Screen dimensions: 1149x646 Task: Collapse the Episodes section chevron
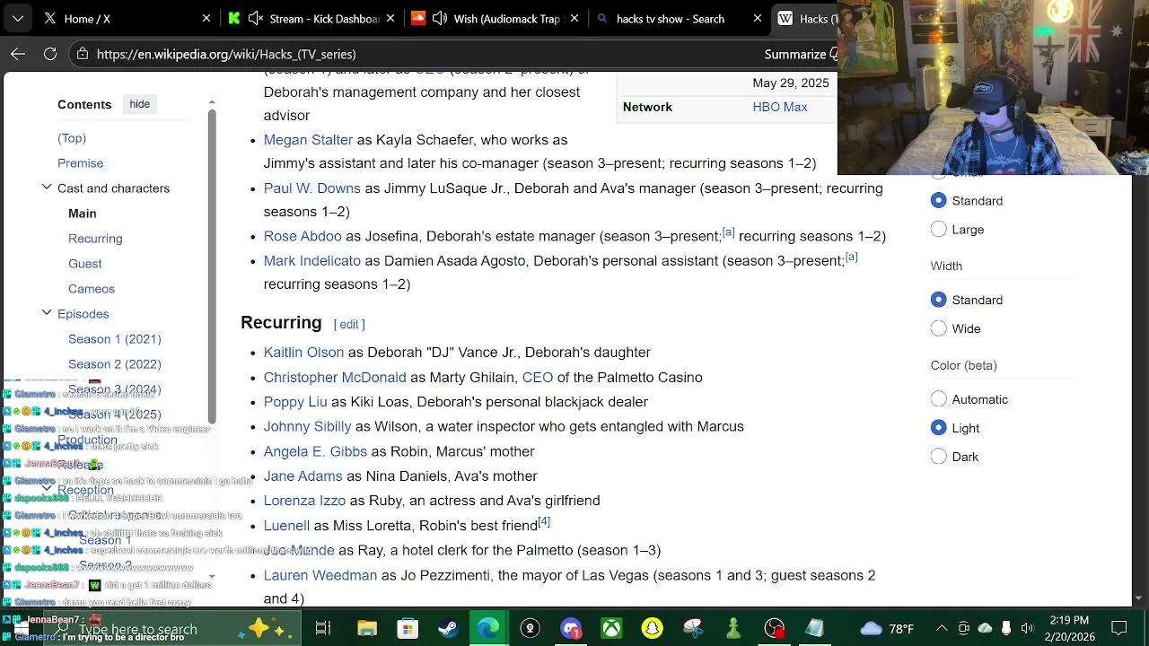point(47,313)
